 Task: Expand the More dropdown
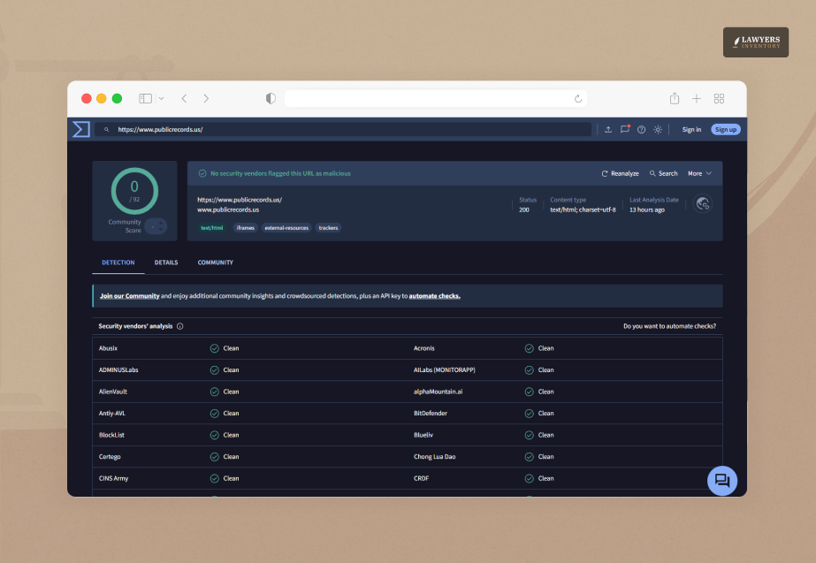pyautogui.click(x=699, y=173)
